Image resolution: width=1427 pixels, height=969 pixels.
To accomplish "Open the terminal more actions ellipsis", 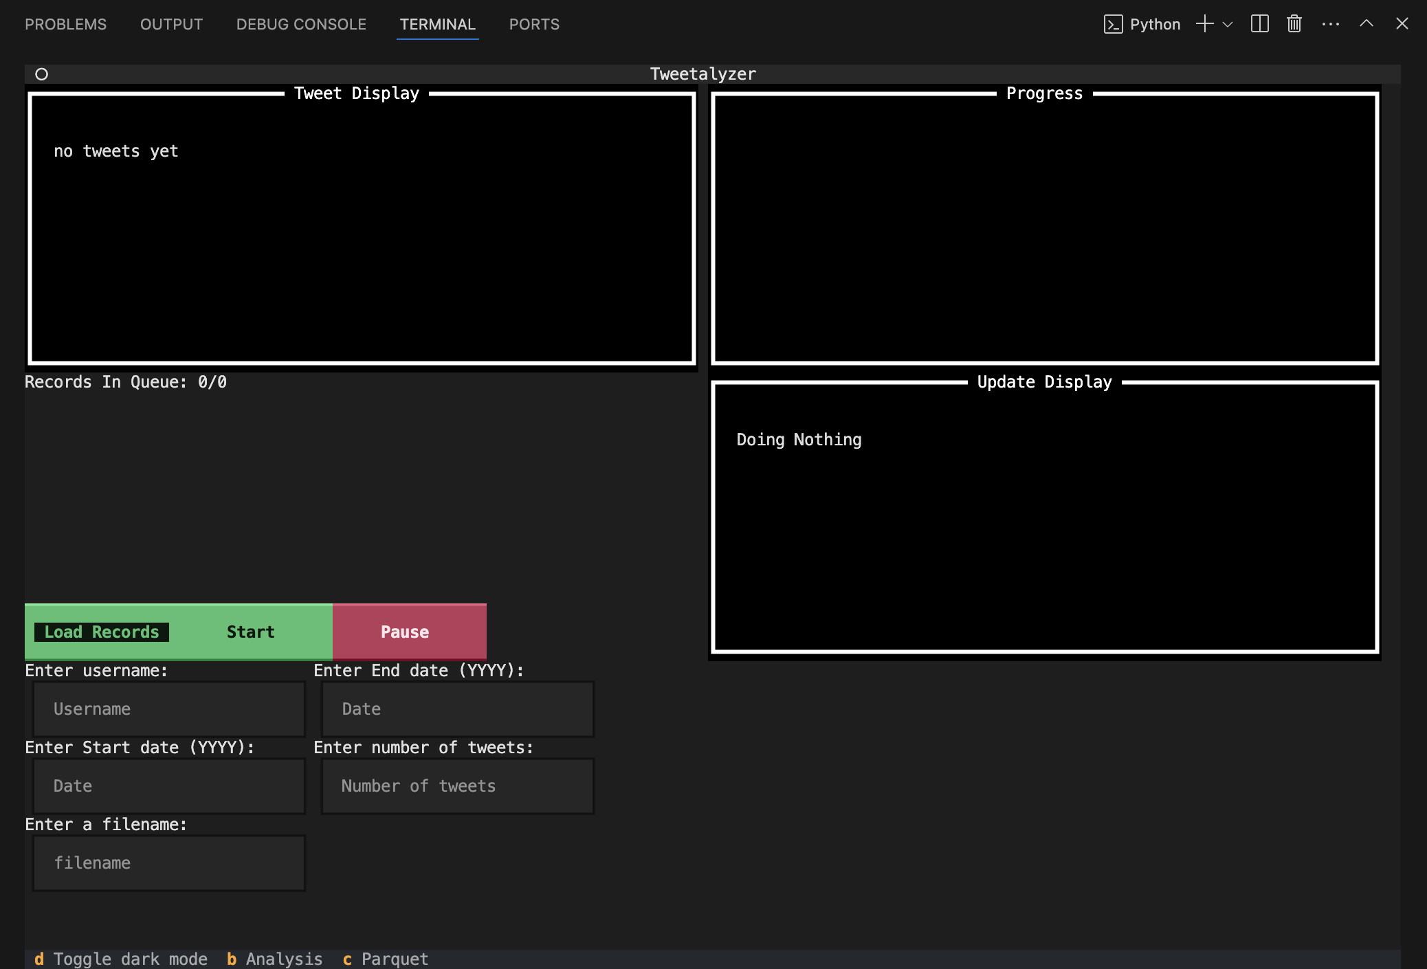I will [x=1330, y=24].
